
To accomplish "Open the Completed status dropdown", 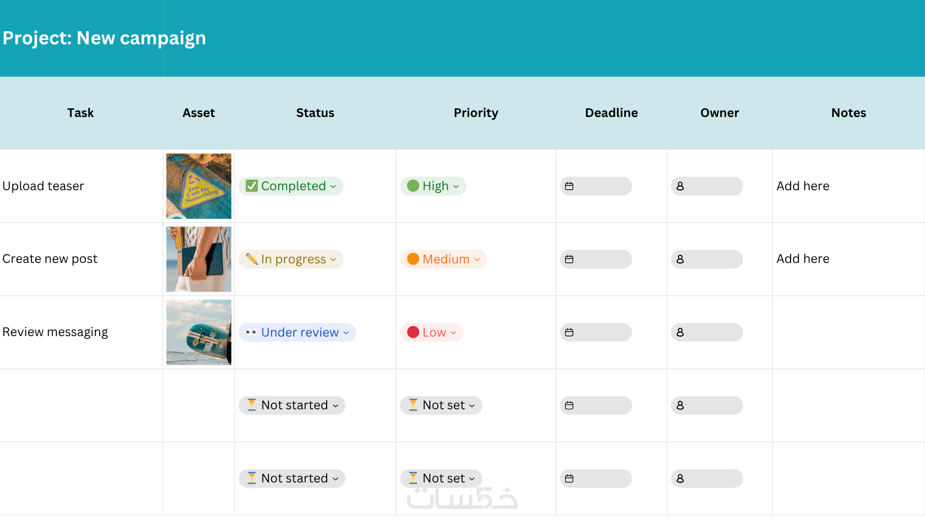I will [x=333, y=186].
